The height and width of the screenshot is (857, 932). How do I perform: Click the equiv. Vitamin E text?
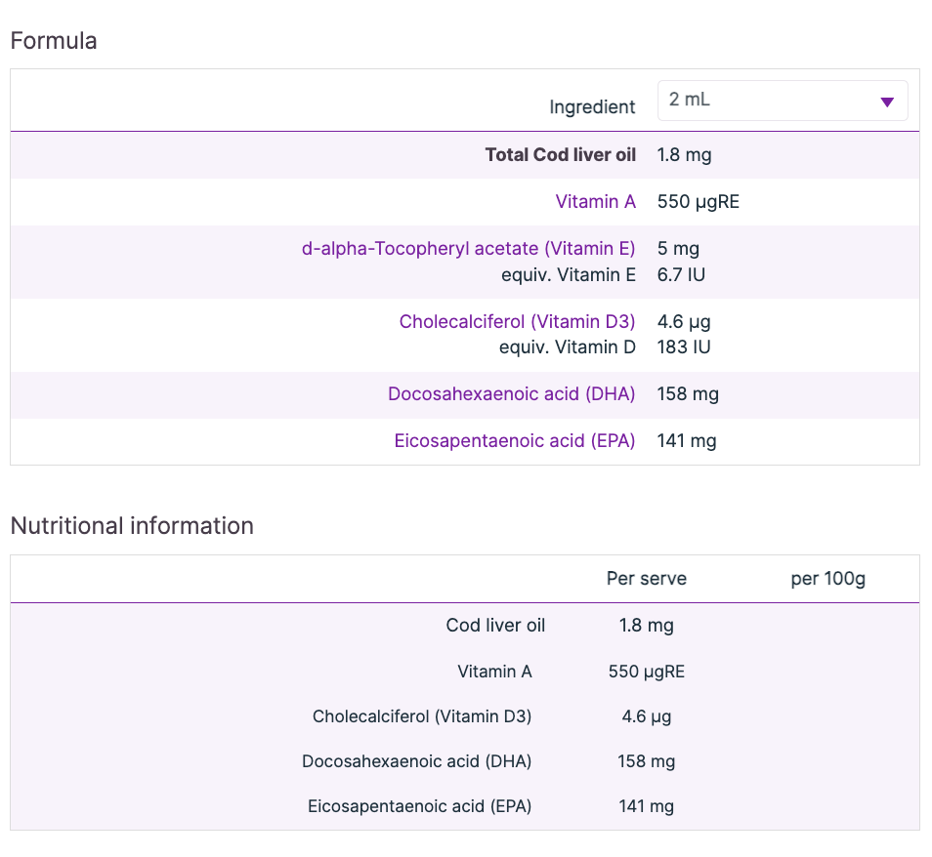569,274
